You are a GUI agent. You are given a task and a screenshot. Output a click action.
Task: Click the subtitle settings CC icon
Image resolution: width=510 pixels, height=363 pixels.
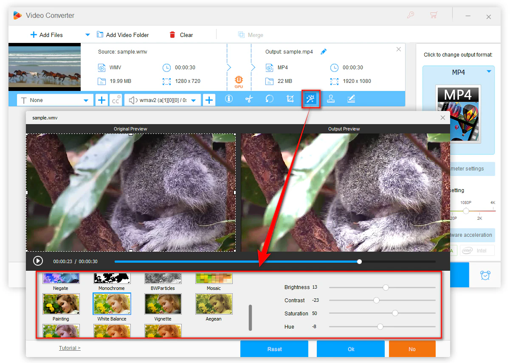(116, 100)
